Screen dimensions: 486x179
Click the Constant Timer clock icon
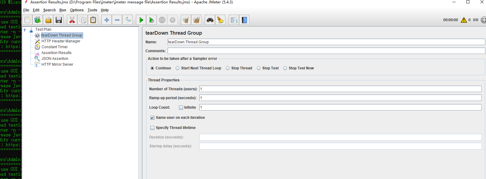coord(38,47)
